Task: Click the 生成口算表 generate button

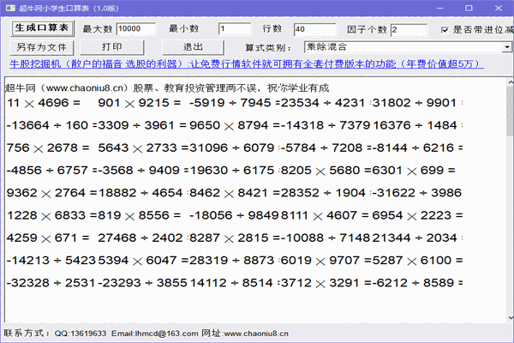Action: (42, 28)
